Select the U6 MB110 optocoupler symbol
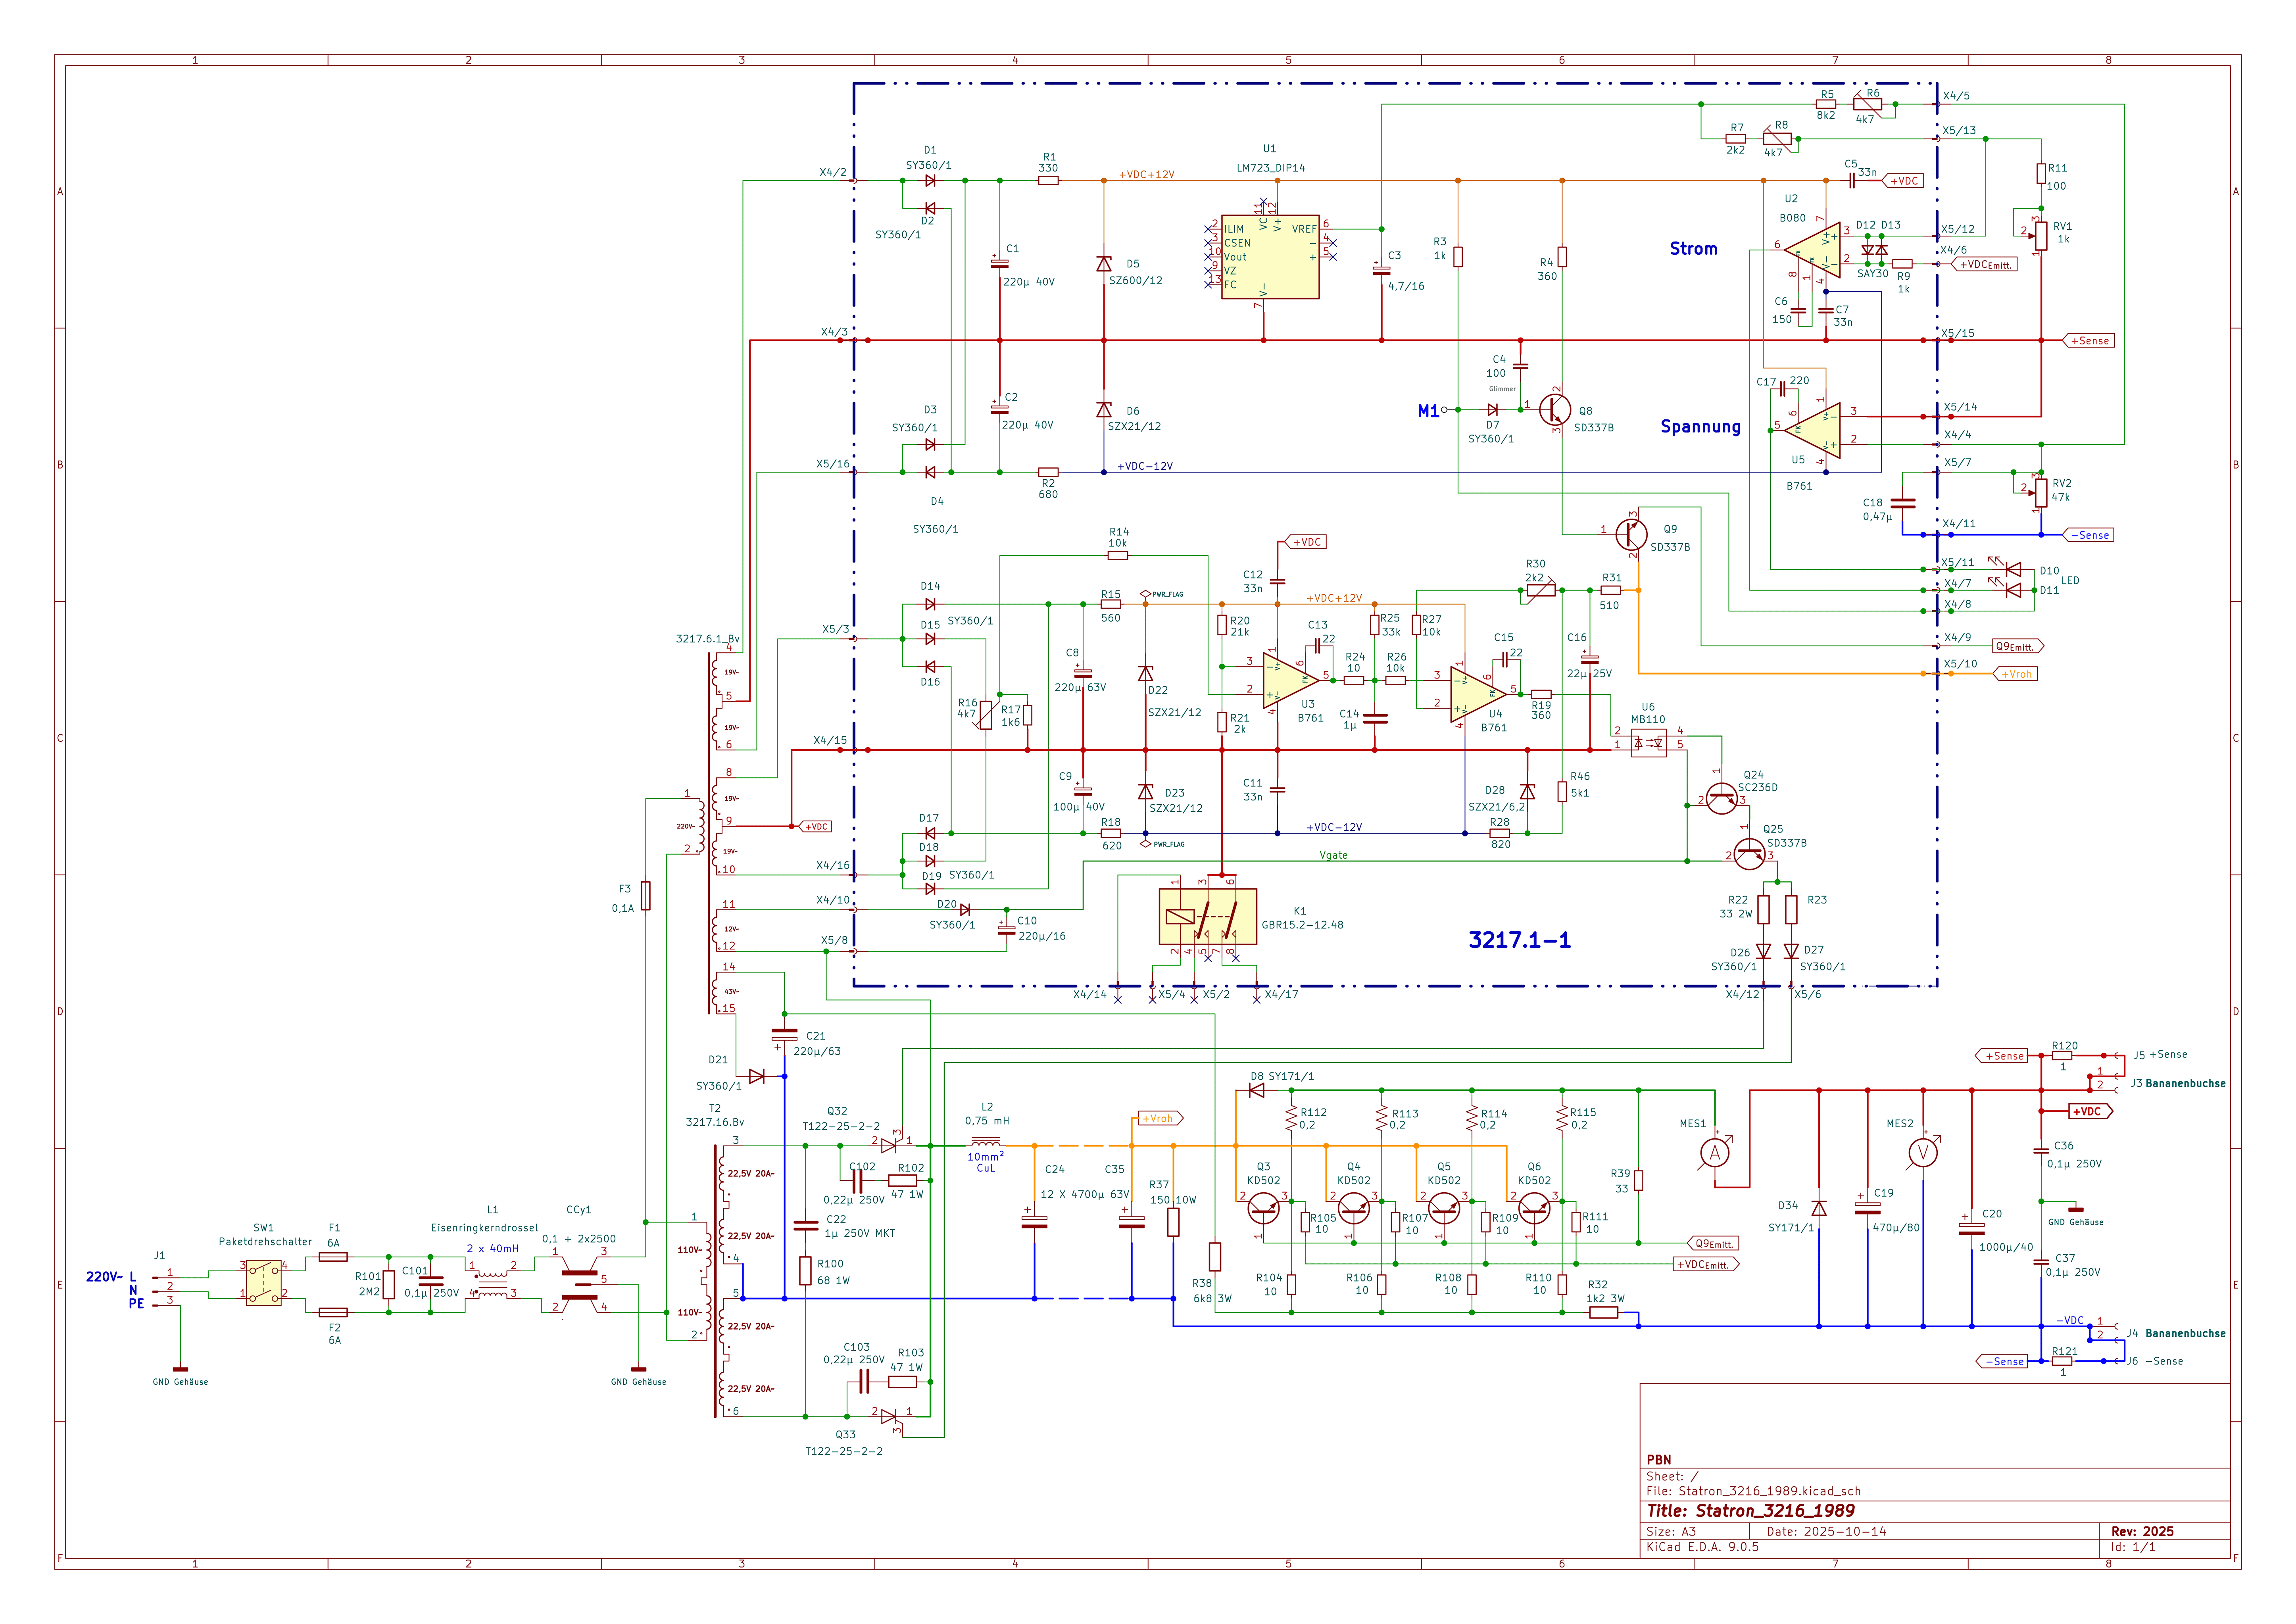Viewport: 2296px width, 1624px height. tap(1648, 744)
